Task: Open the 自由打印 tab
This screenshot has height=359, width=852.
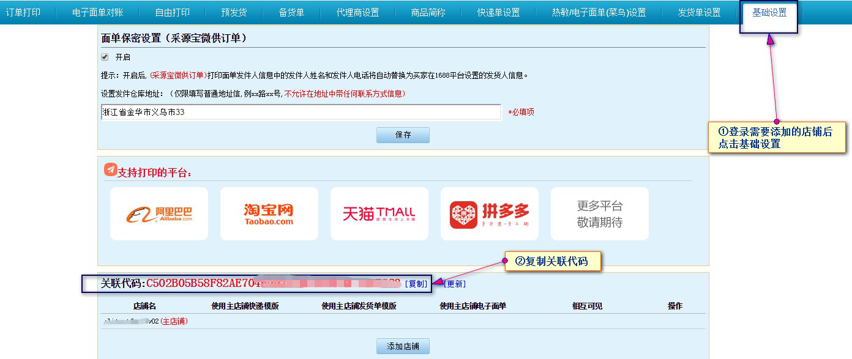Action: coord(172,12)
